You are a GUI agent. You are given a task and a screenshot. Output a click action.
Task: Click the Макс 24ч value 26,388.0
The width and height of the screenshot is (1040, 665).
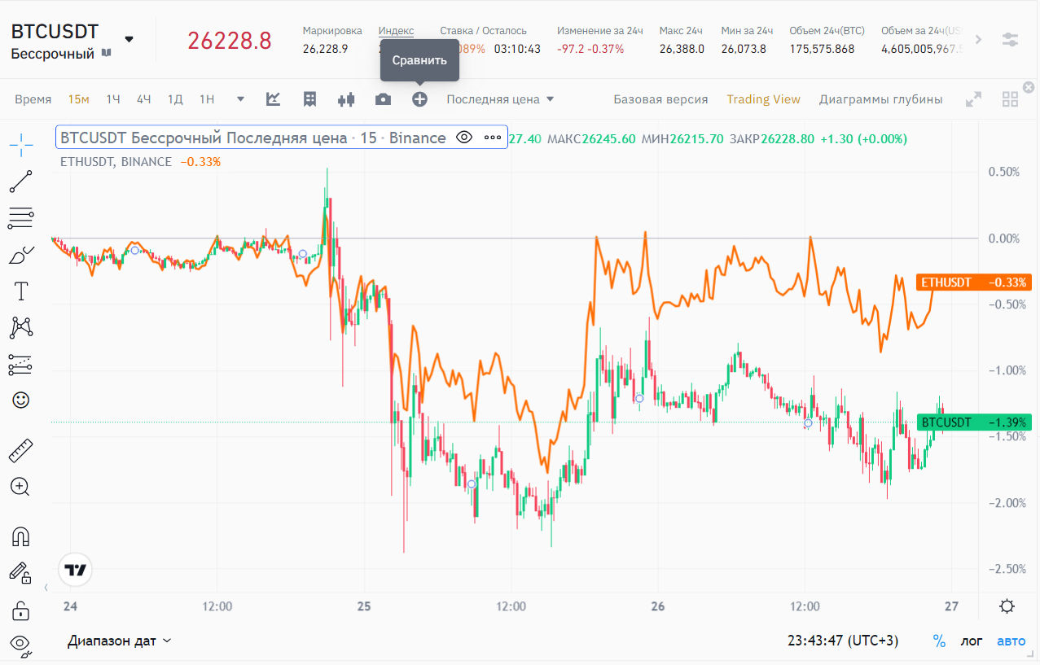coord(682,49)
